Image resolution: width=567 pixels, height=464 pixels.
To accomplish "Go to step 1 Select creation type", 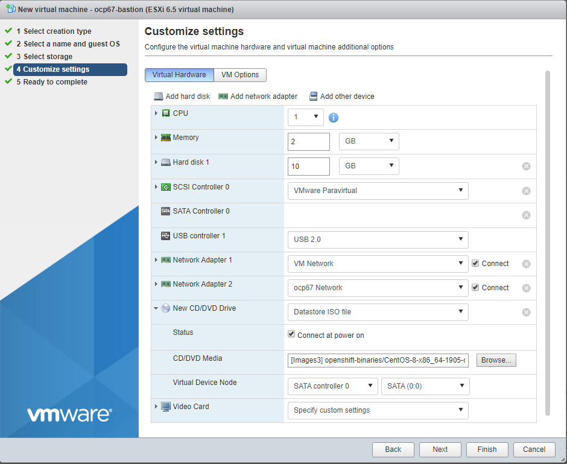I will 54,31.
